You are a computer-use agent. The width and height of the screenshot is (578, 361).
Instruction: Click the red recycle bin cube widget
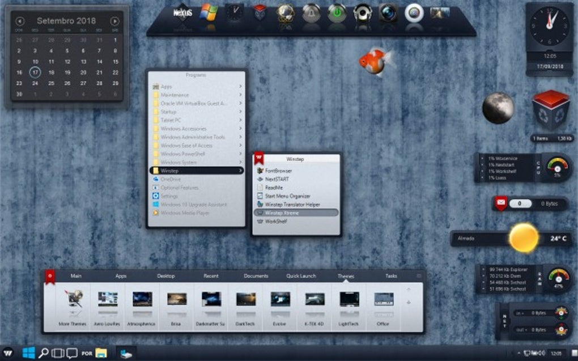[550, 110]
